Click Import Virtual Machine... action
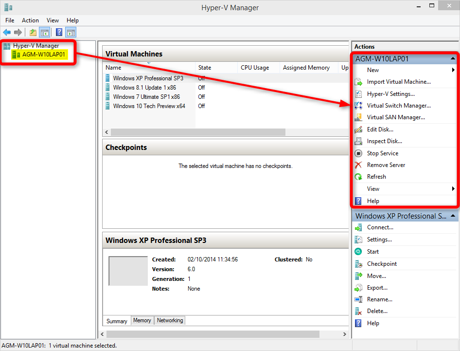The image size is (460, 351). click(x=399, y=82)
